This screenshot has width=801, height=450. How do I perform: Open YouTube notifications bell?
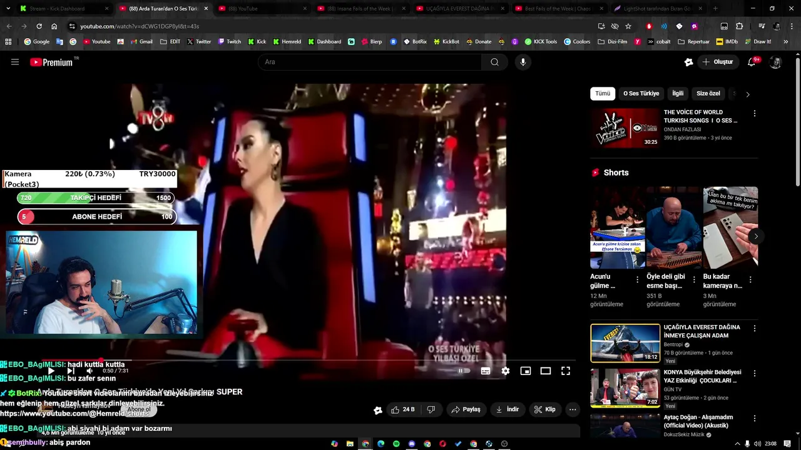pos(752,62)
